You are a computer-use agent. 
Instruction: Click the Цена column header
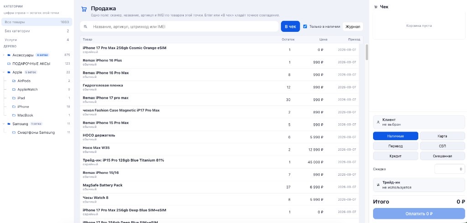pos(323,39)
